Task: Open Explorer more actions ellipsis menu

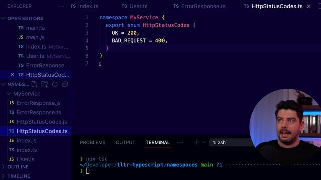Action: 61,6
